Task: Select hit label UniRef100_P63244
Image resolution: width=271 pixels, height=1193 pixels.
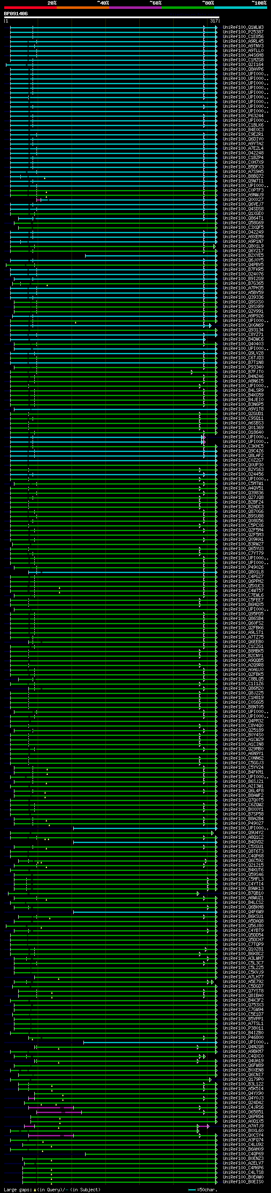Action: tap(243, 116)
